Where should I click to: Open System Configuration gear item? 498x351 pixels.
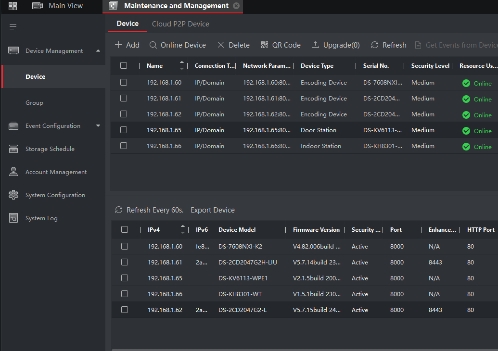[55, 195]
